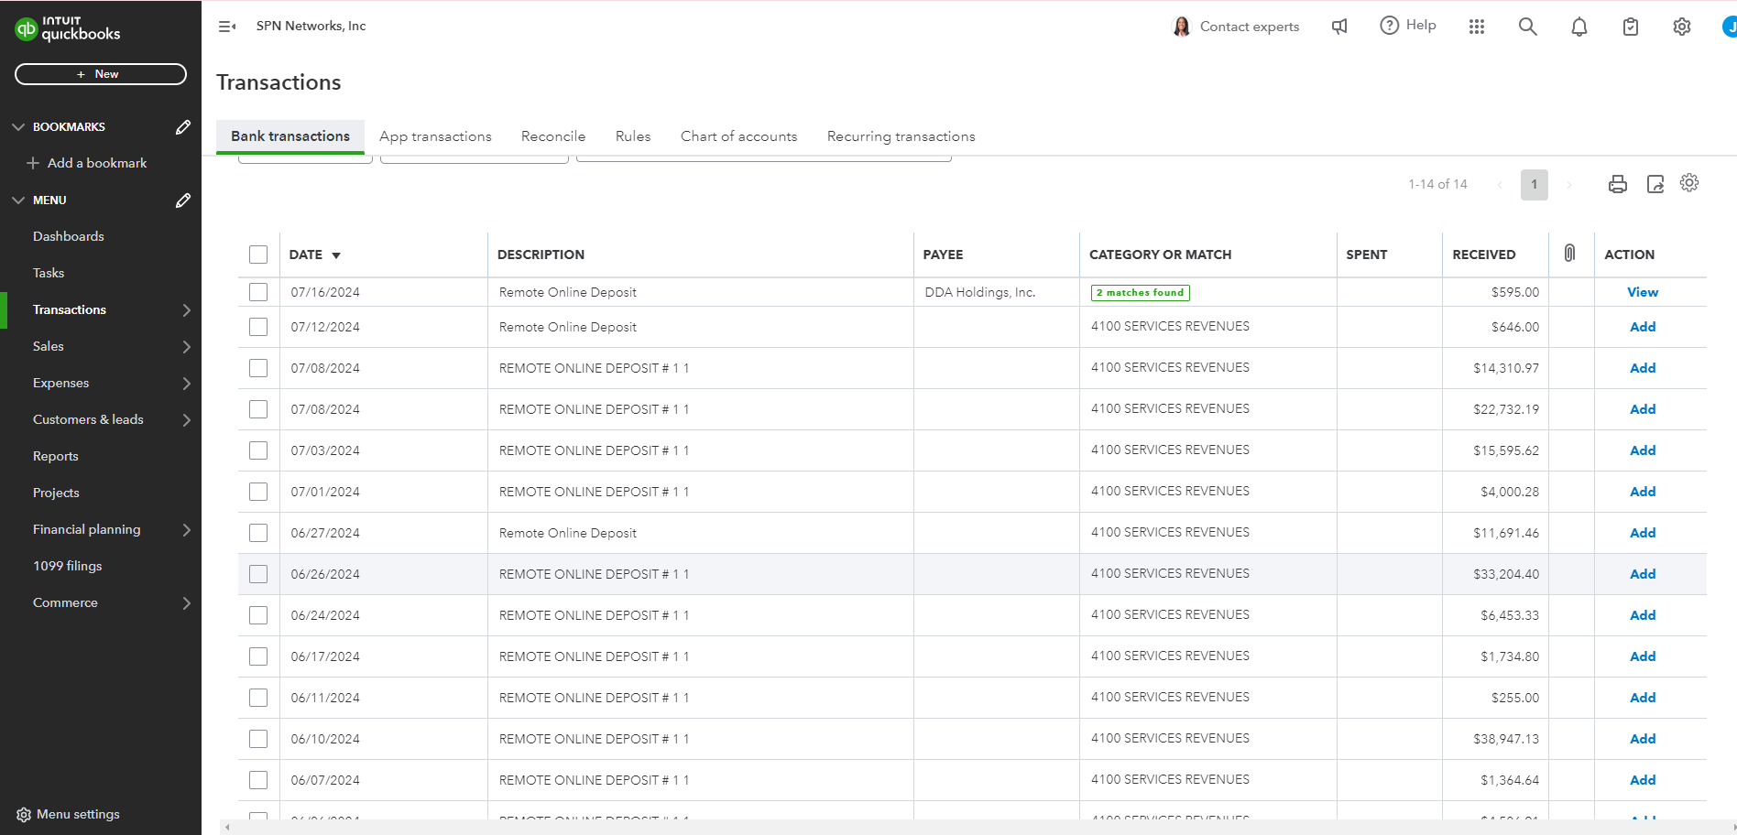Open the Rules tab

click(x=633, y=136)
